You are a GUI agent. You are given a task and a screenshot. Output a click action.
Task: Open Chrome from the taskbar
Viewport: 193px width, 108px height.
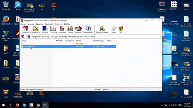coord(38,105)
